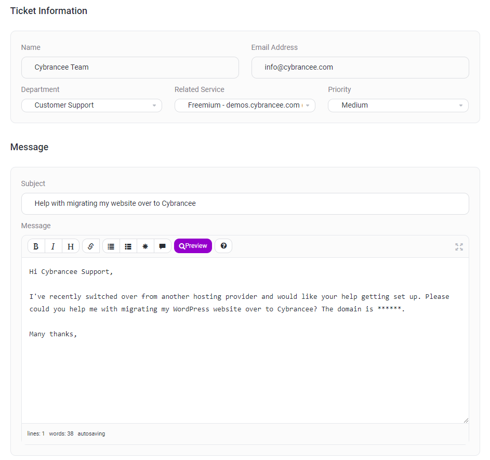Insert unordered list in editor toolbar
This screenshot has width=490, height=460.
[111, 246]
